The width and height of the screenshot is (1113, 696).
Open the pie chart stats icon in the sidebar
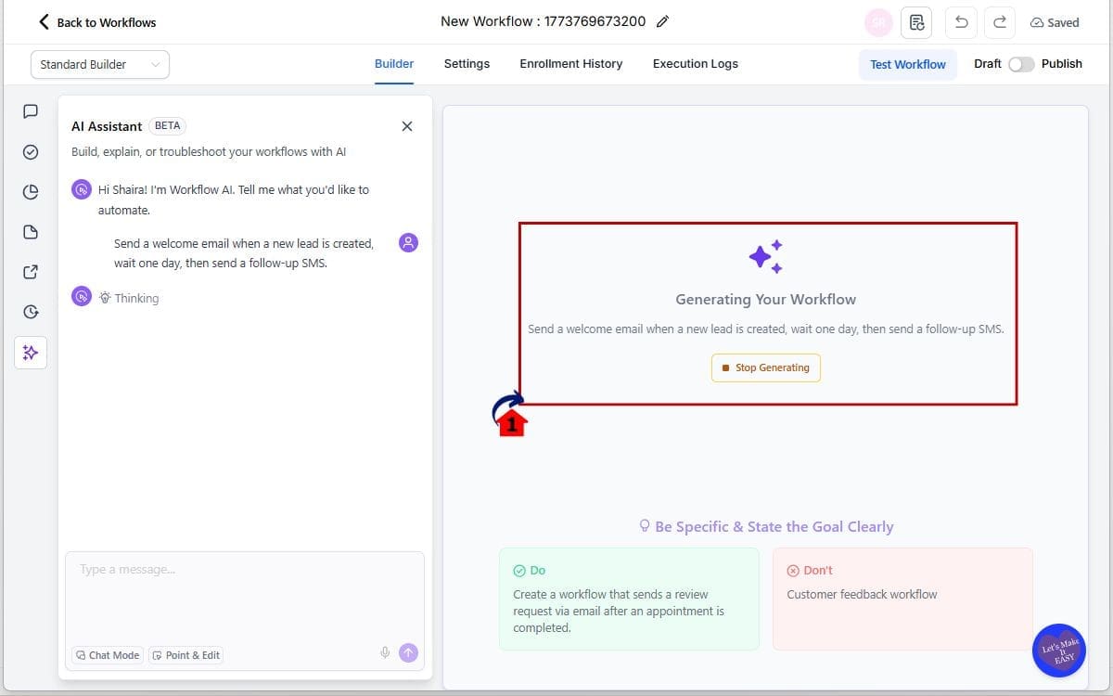(x=30, y=191)
